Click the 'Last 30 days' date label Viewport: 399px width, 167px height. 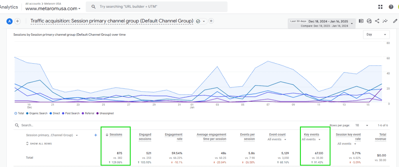click(x=298, y=21)
